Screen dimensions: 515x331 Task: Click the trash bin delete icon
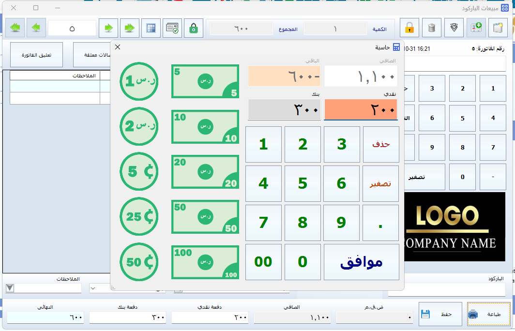coord(432,28)
